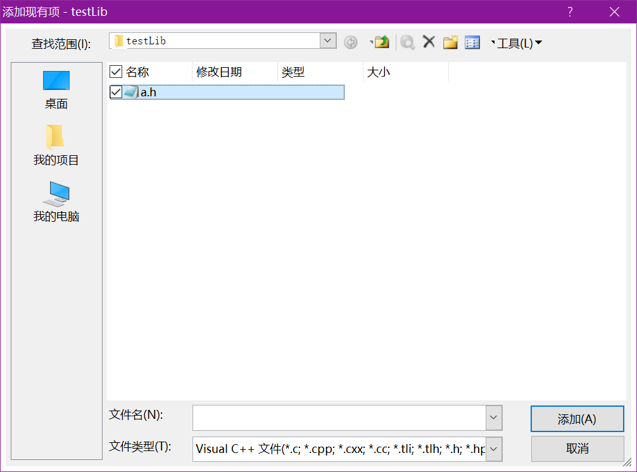Expand the testLib look-in dropdown
Screen dimensions: 637x472
(x=328, y=41)
